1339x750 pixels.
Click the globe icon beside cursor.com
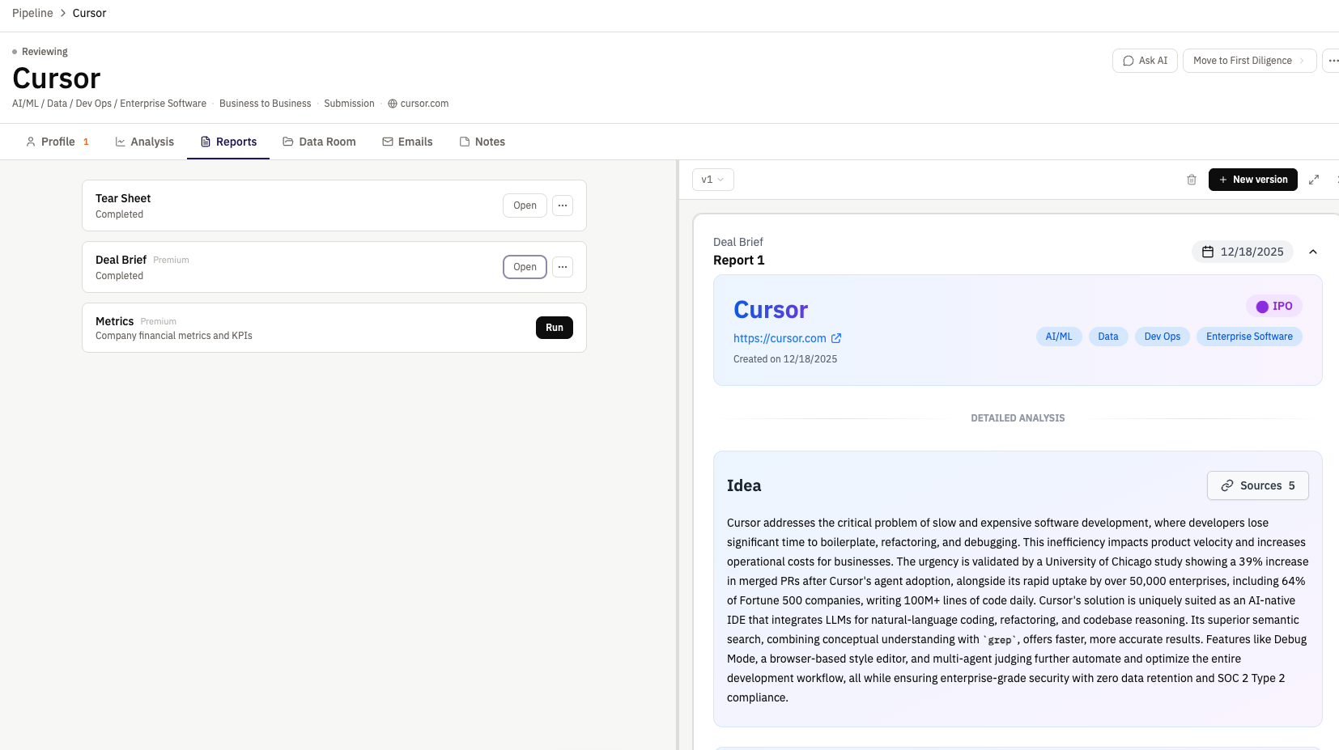tap(393, 104)
